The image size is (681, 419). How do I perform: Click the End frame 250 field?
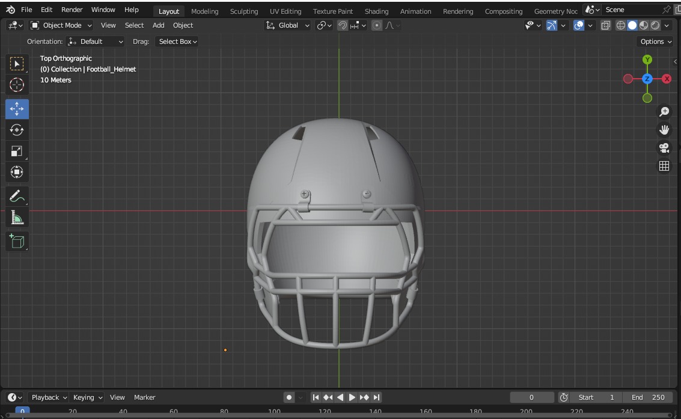(x=648, y=397)
